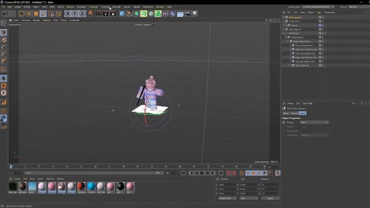
Task: Open Object Manager Tags menu
Action: tap(319, 12)
